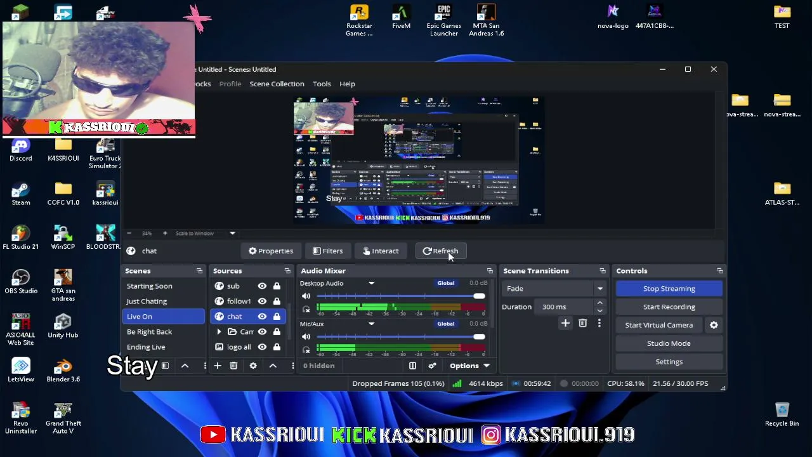This screenshot has height=457, width=812.
Task: Open the Desktop Audio dropdown arrow
Action: (372, 284)
